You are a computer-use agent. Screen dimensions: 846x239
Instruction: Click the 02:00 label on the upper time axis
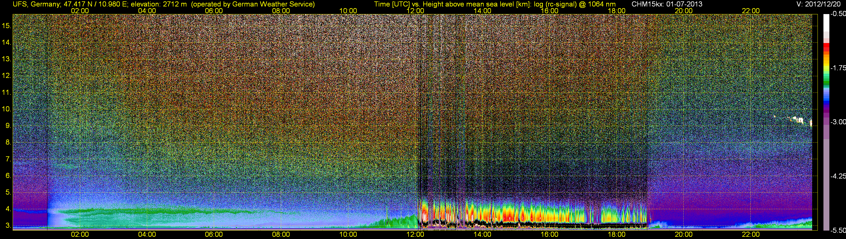80,11
